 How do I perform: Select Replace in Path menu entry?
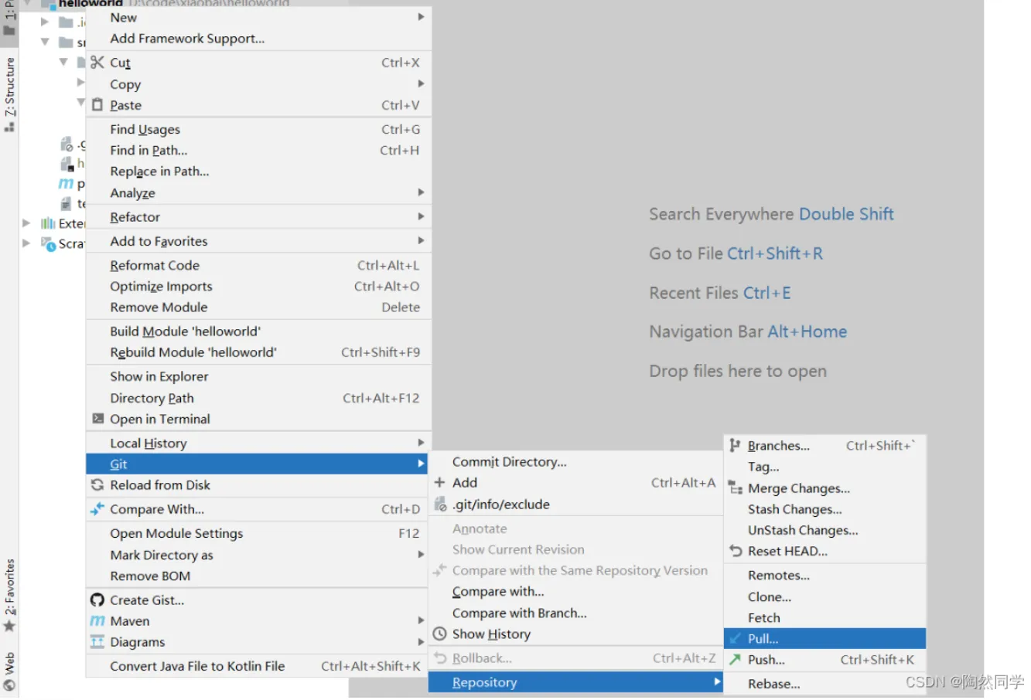tap(258, 172)
